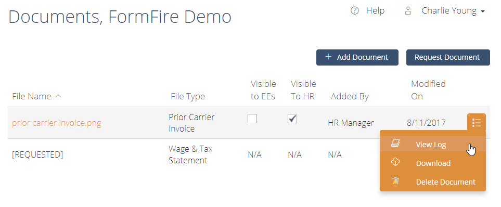Click the plus icon on Add Document
This screenshot has height=207, width=501.
[x=328, y=57]
